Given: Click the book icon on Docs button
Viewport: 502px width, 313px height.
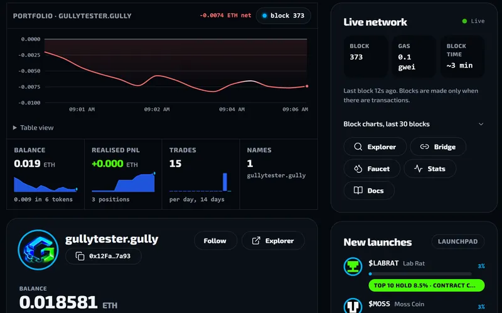Looking at the screenshot, I should tap(358, 191).
